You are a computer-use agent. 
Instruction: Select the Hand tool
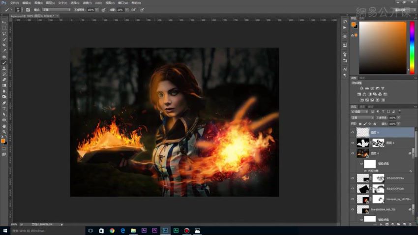(x=4, y=126)
